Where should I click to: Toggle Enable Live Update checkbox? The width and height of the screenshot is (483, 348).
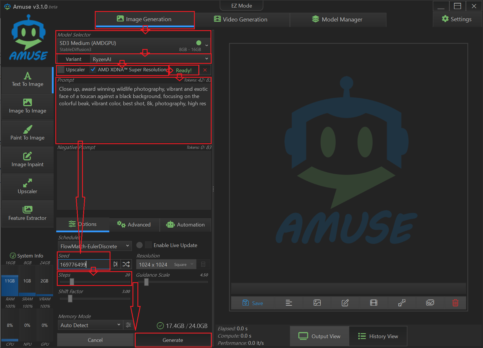[148, 245]
